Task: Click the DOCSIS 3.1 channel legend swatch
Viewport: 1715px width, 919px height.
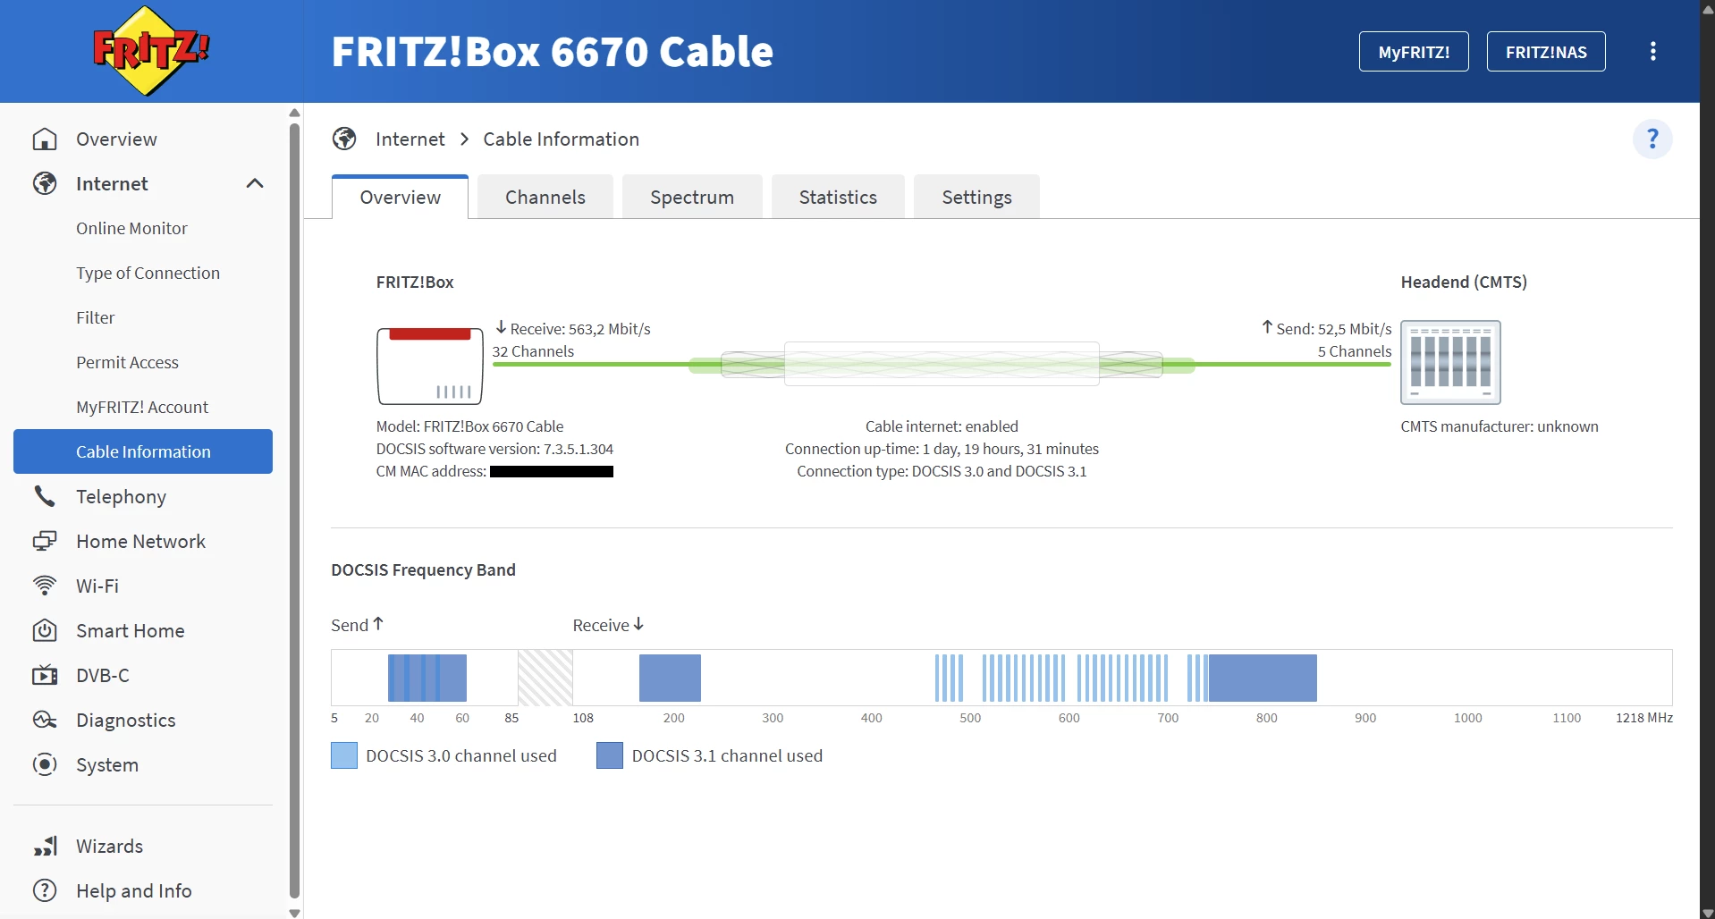Action: point(610,755)
